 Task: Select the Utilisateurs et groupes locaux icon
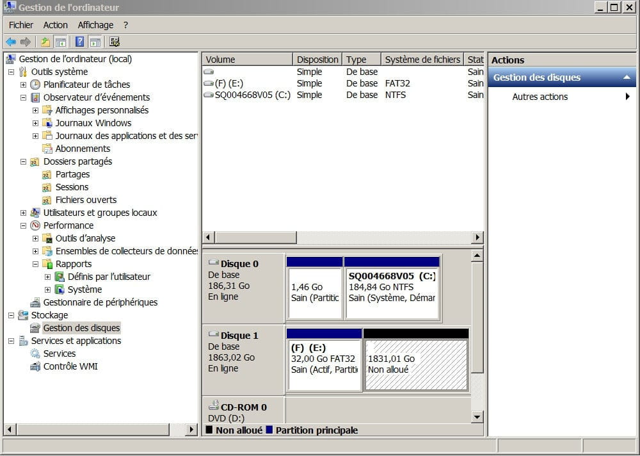[x=35, y=213]
